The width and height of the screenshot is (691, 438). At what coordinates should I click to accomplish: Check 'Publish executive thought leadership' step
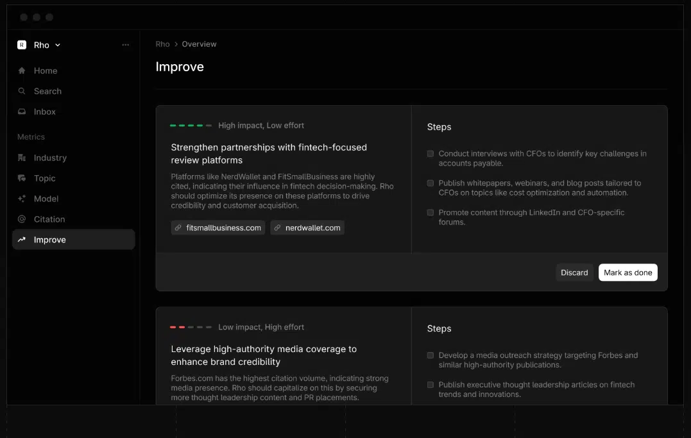(x=431, y=385)
